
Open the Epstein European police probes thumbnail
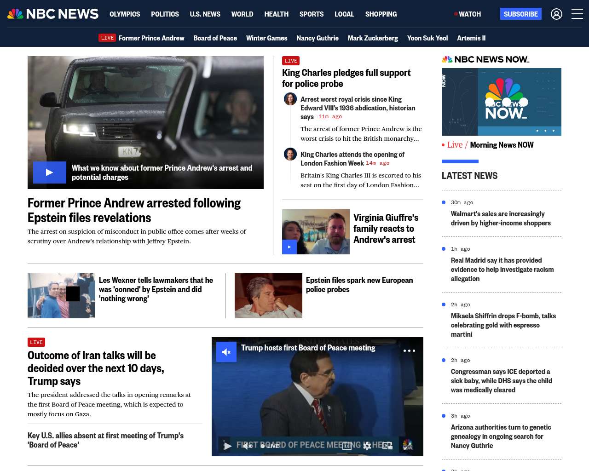pyautogui.click(x=268, y=296)
